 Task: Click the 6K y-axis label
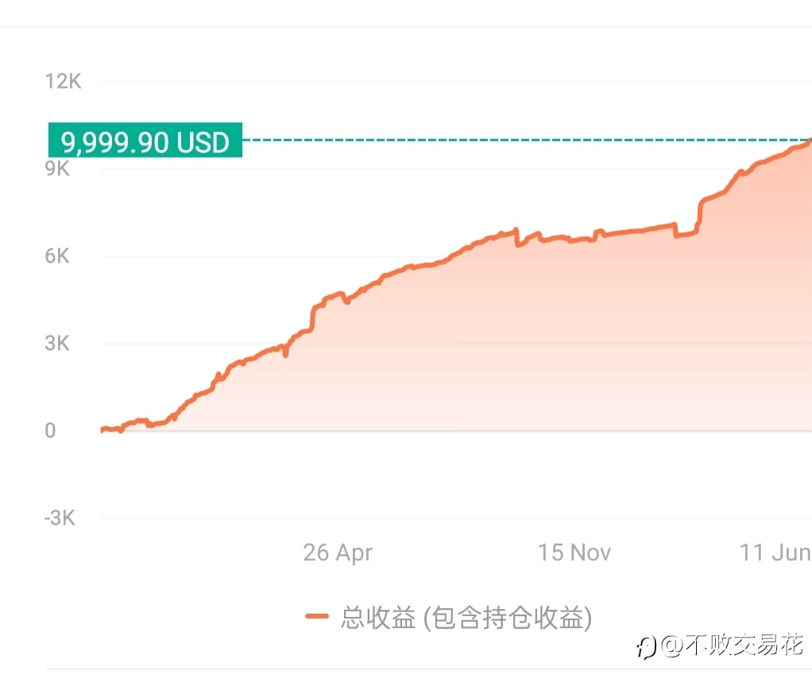(57, 256)
